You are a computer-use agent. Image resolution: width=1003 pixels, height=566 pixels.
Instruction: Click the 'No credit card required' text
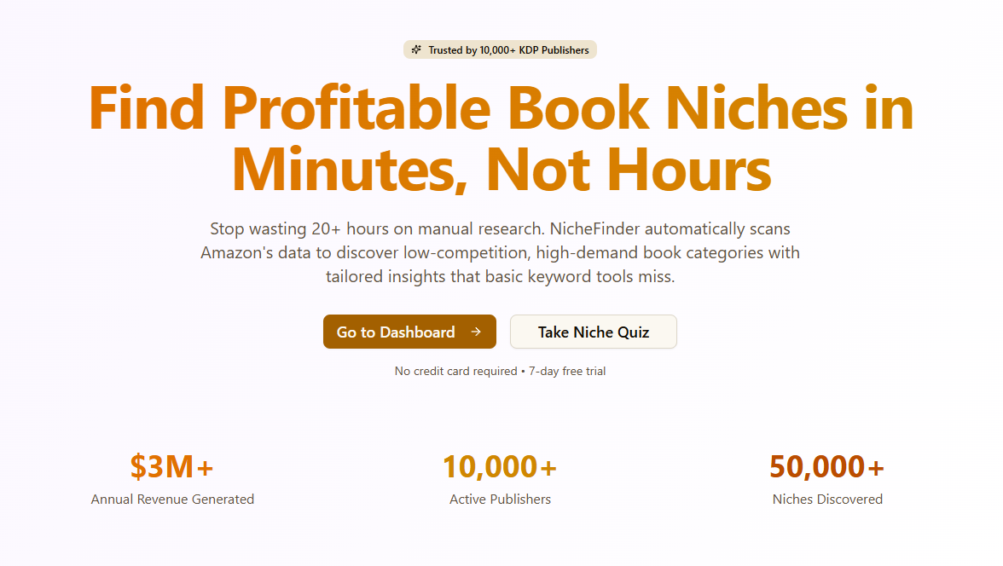(455, 371)
